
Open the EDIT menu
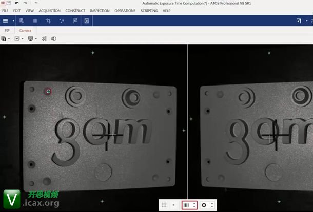point(17,11)
